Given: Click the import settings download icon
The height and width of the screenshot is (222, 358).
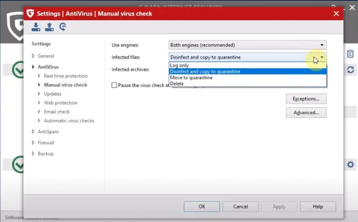Looking at the screenshot, I should (36, 27).
